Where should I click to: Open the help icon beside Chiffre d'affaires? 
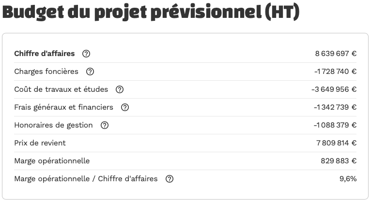[86, 54]
